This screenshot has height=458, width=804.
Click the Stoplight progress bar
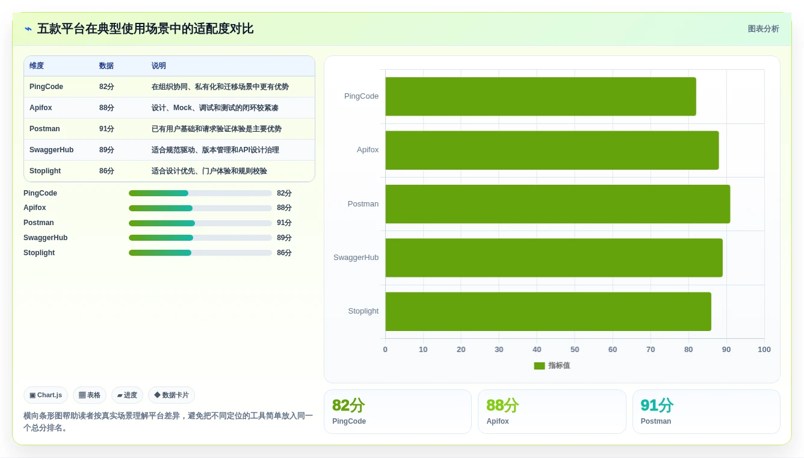tap(200, 253)
